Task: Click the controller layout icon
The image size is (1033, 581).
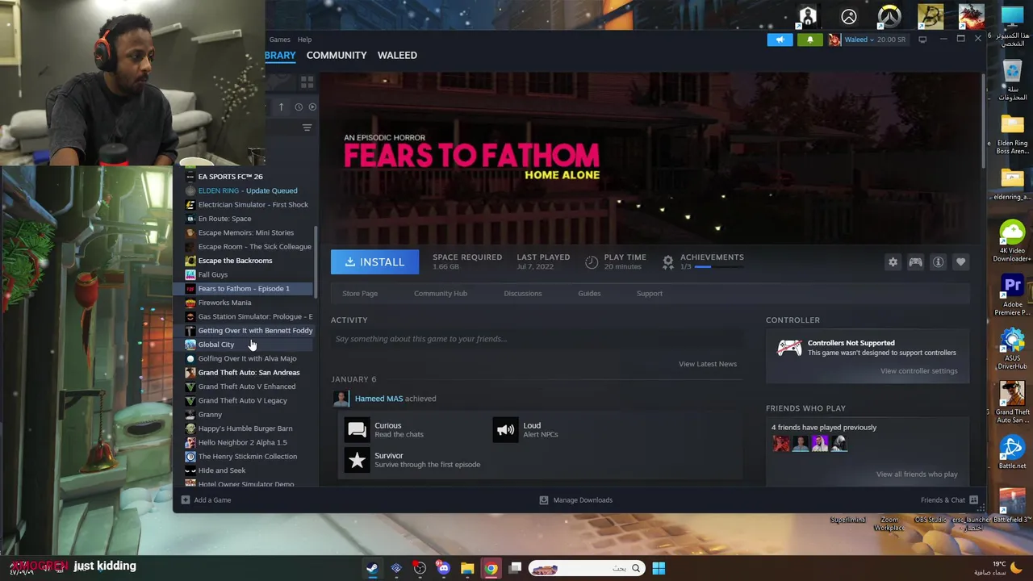Action: coord(915,262)
